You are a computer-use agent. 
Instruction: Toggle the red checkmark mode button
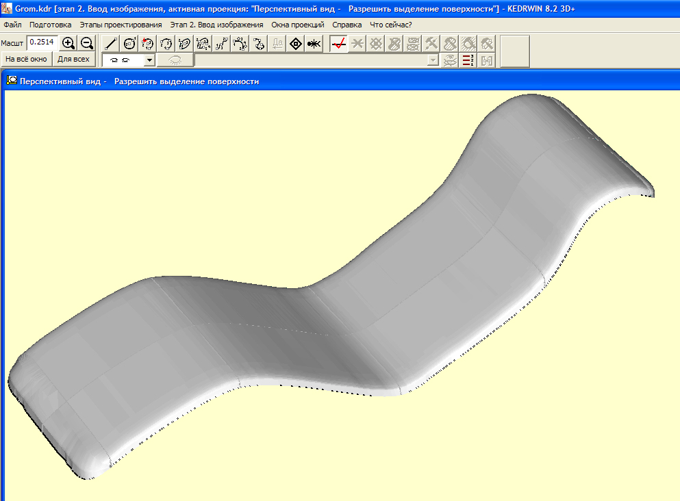click(338, 44)
